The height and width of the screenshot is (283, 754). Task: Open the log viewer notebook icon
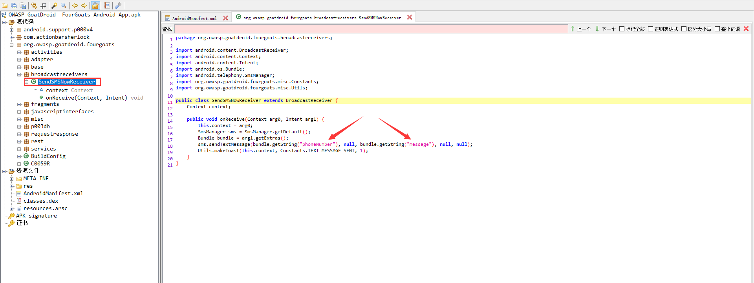107,5
